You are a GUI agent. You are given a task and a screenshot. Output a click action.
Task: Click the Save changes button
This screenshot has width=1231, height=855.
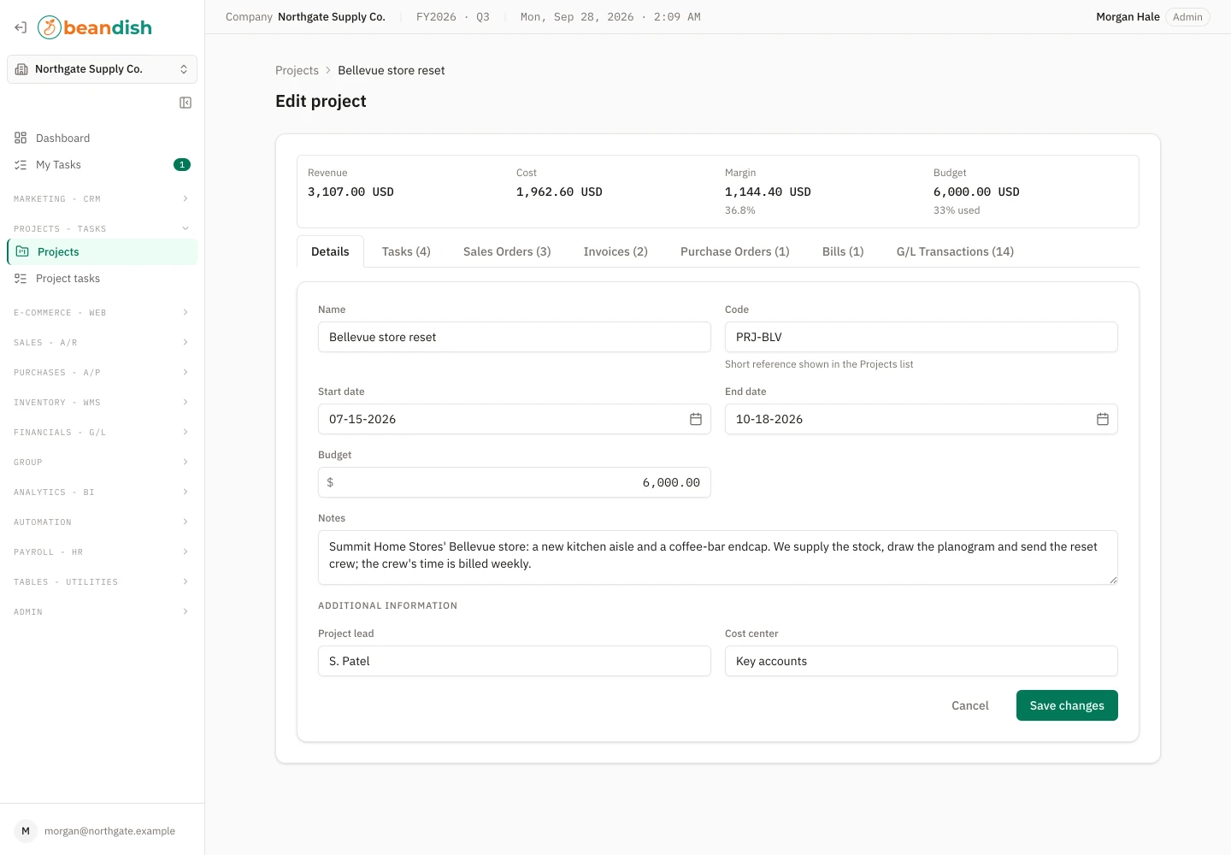1067,705
